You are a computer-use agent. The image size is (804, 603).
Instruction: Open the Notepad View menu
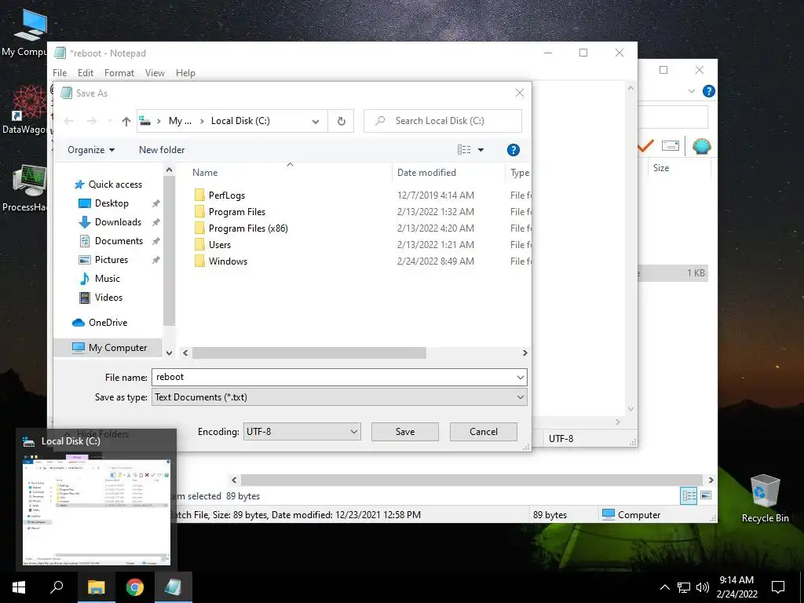tap(155, 73)
